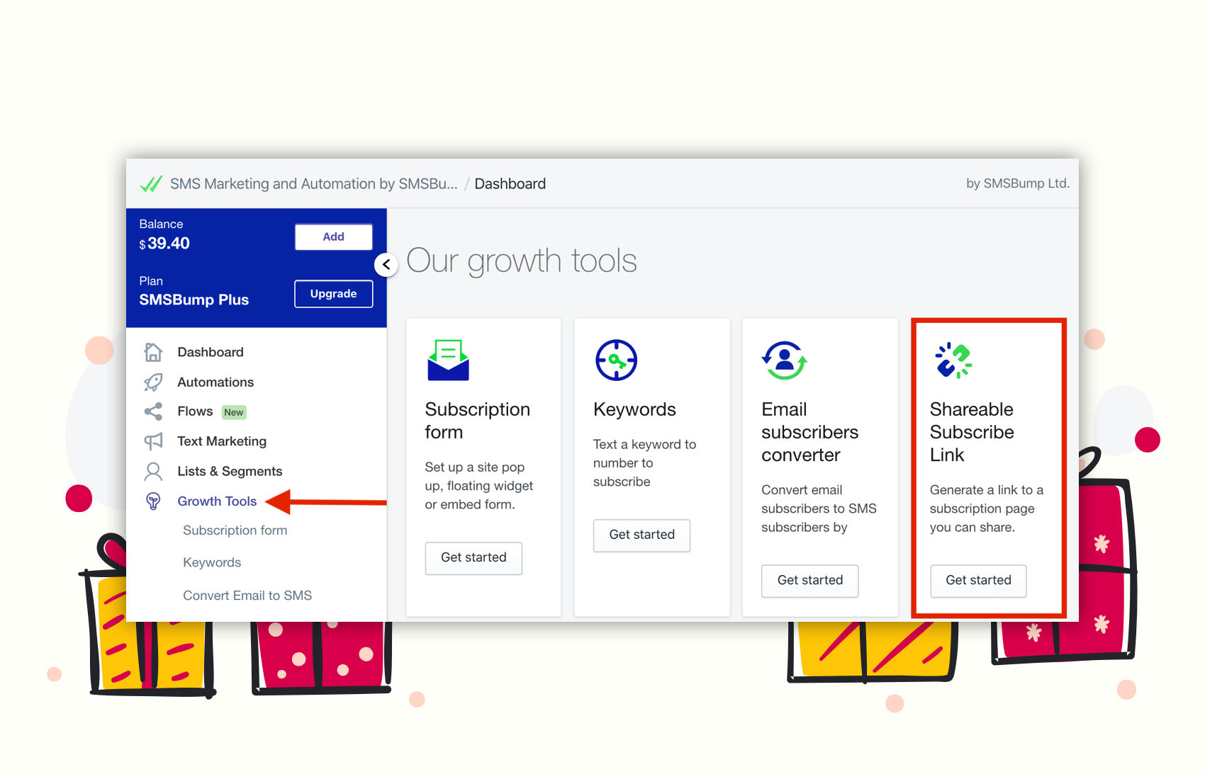Screen dimensions: 1205x779
Task: Collapse the sidebar with the chevron button
Action: click(x=386, y=264)
